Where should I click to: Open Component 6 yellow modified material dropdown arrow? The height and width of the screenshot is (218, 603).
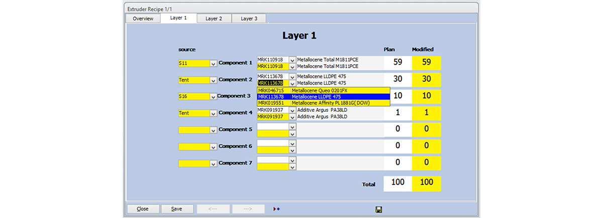(x=293, y=149)
